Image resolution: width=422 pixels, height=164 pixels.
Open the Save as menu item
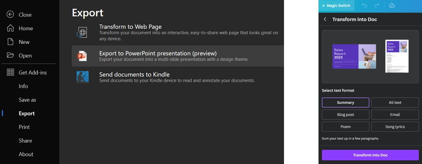[x=27, y=100]
